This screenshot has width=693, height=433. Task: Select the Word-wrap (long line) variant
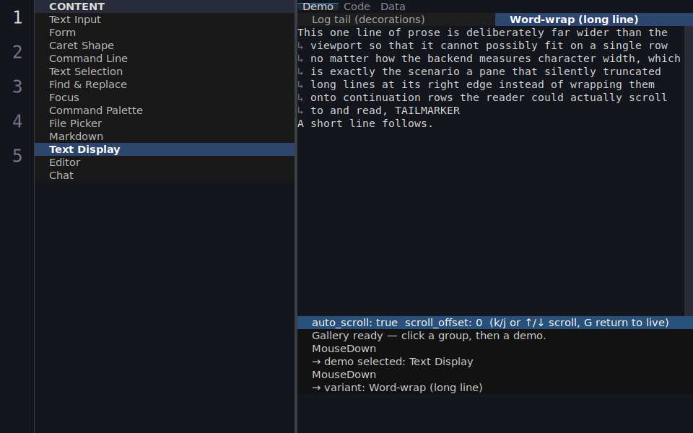coord(594,19)
